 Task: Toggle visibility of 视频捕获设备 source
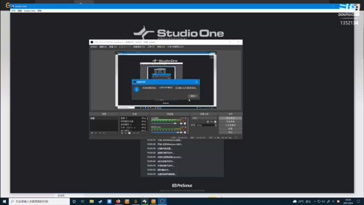pyautogui.click(x=142, y=121)
